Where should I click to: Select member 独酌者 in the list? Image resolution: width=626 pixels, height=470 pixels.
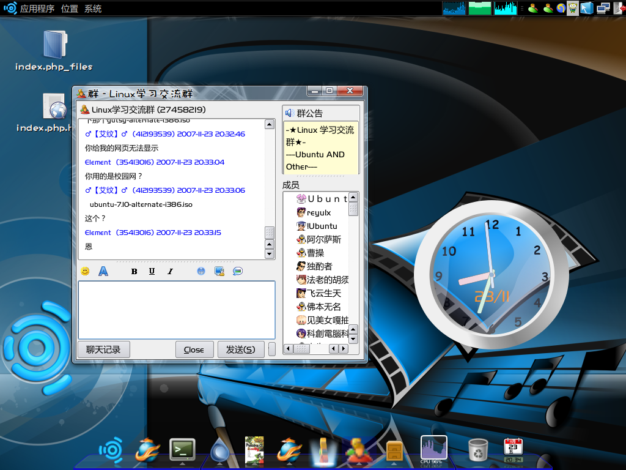(x=314, y=266)
